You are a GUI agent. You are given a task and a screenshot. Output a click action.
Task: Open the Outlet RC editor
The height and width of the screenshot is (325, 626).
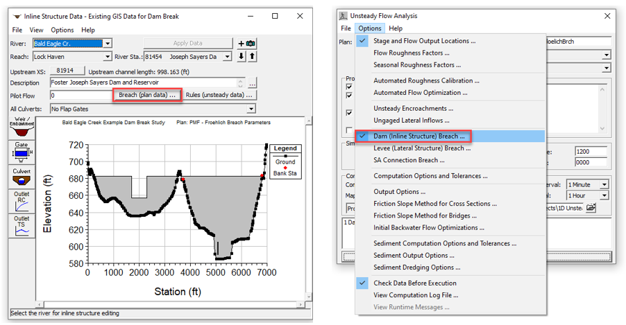click(21, 200)
